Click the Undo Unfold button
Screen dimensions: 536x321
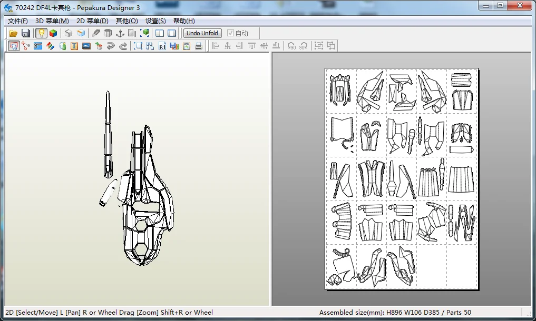[202, 33]
